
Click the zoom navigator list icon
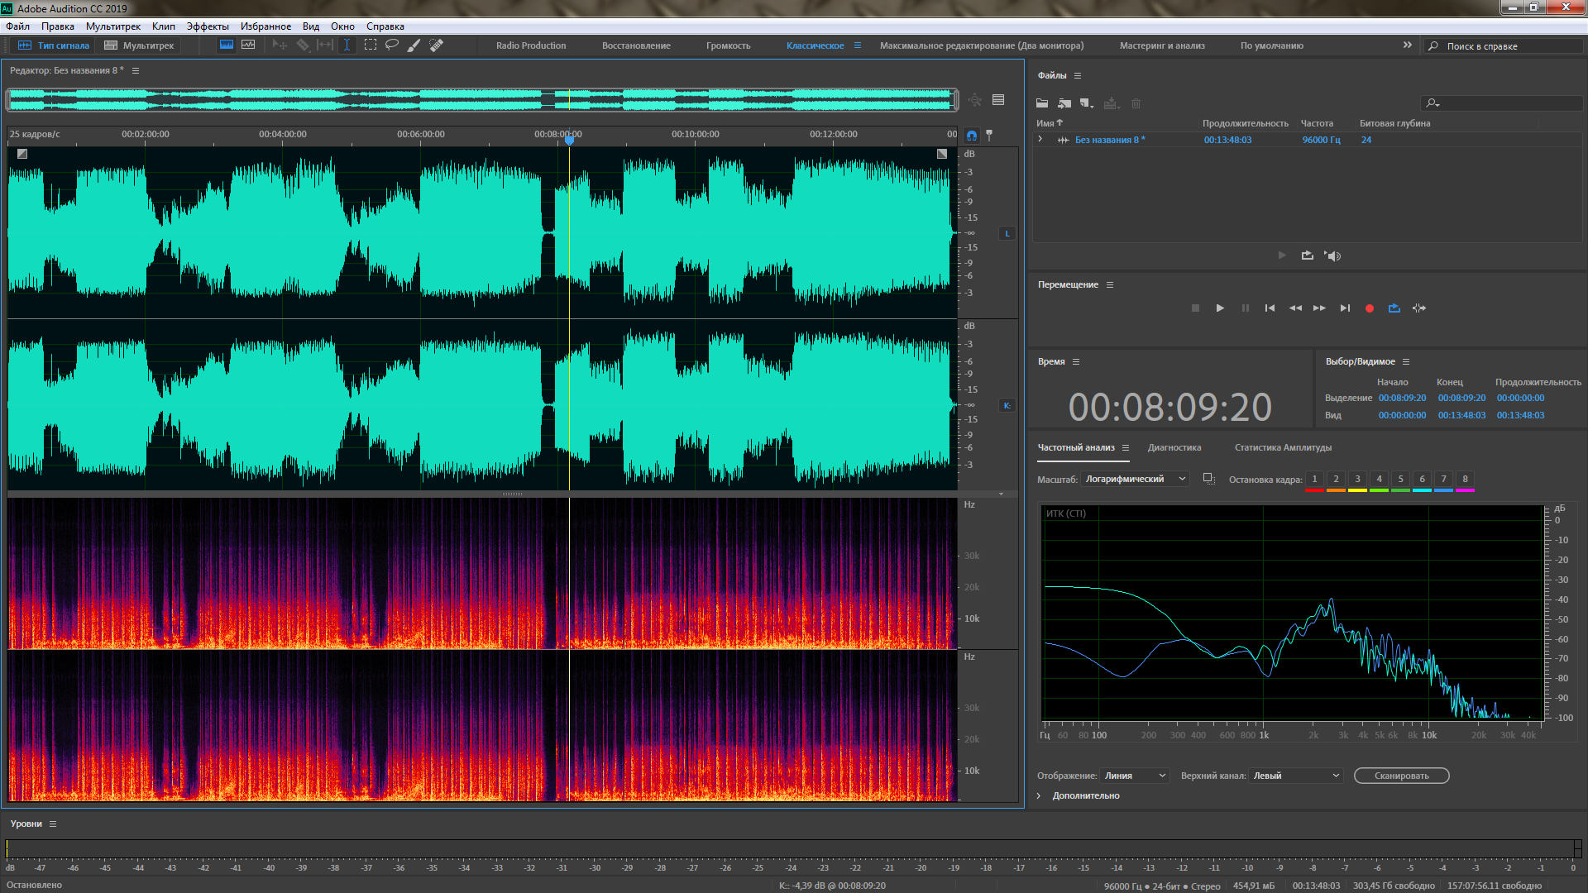[998, 100]
